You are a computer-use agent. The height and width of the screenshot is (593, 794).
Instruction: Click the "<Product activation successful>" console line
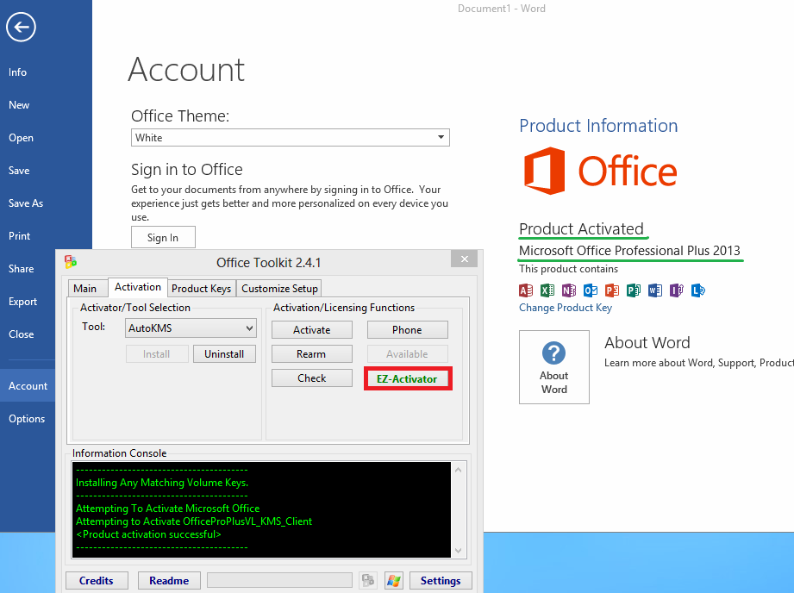(148, 534)
